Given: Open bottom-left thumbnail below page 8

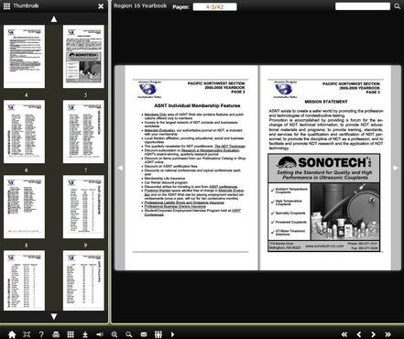Looking at the screenshot, I should tap(24, 280).
